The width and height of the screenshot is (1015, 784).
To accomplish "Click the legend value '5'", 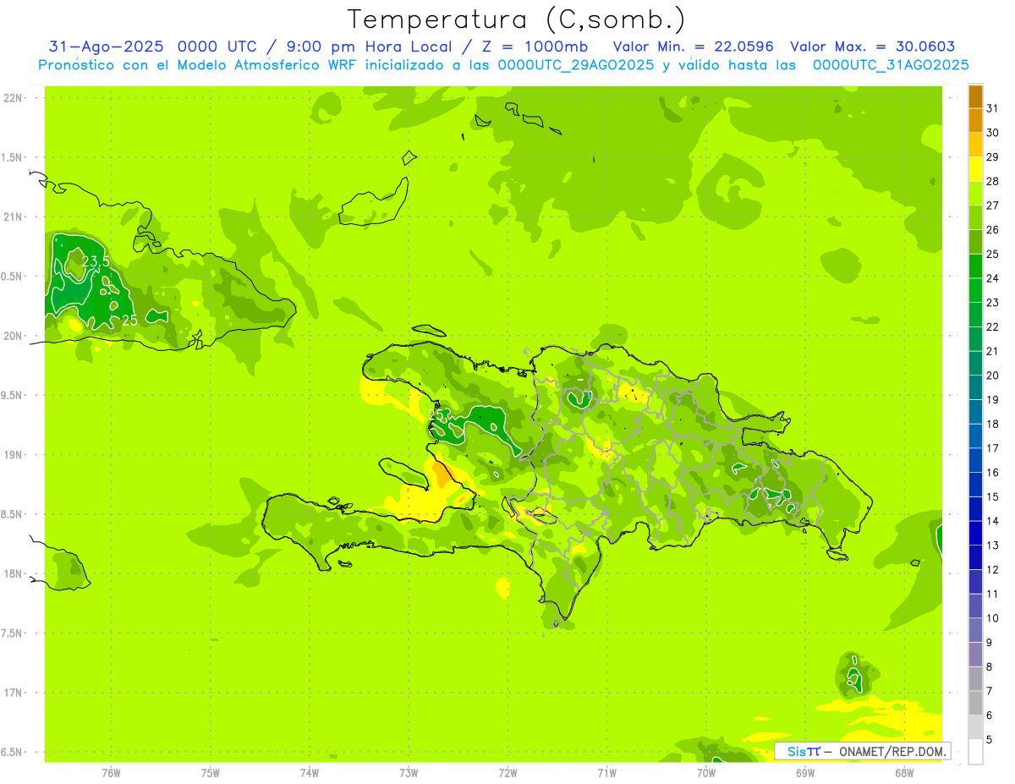I will 989,739.
